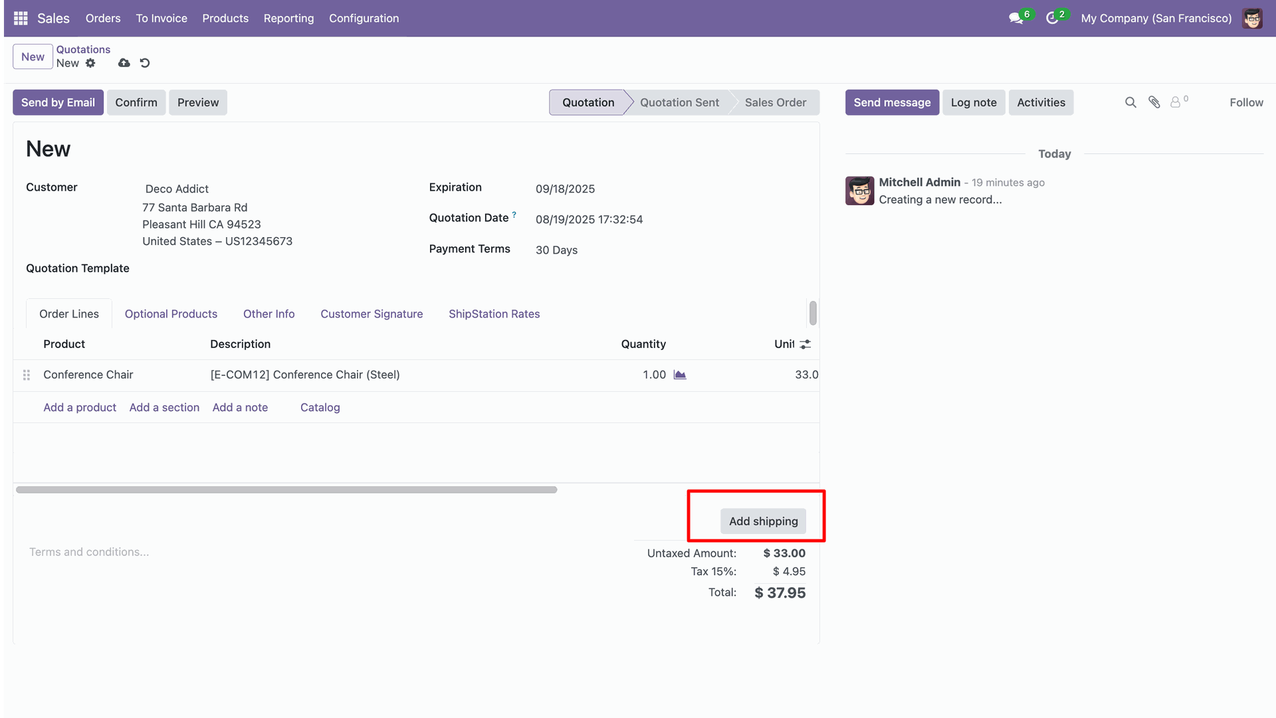Select the Quotation Sent status stage

679,103
